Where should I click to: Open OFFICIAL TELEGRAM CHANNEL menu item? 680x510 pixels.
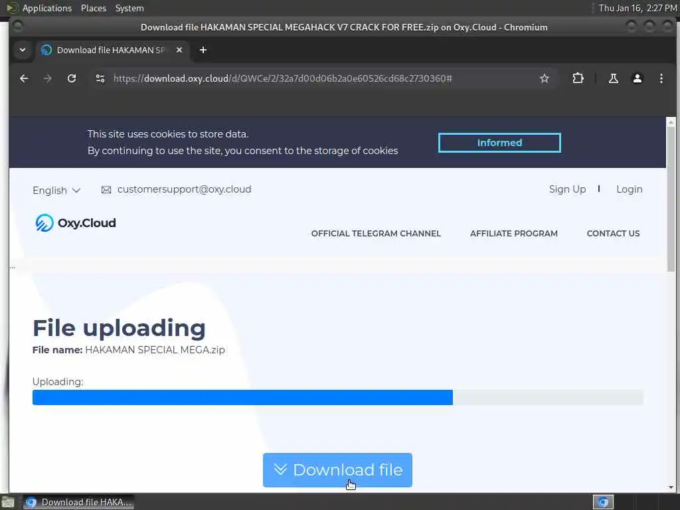376,234
